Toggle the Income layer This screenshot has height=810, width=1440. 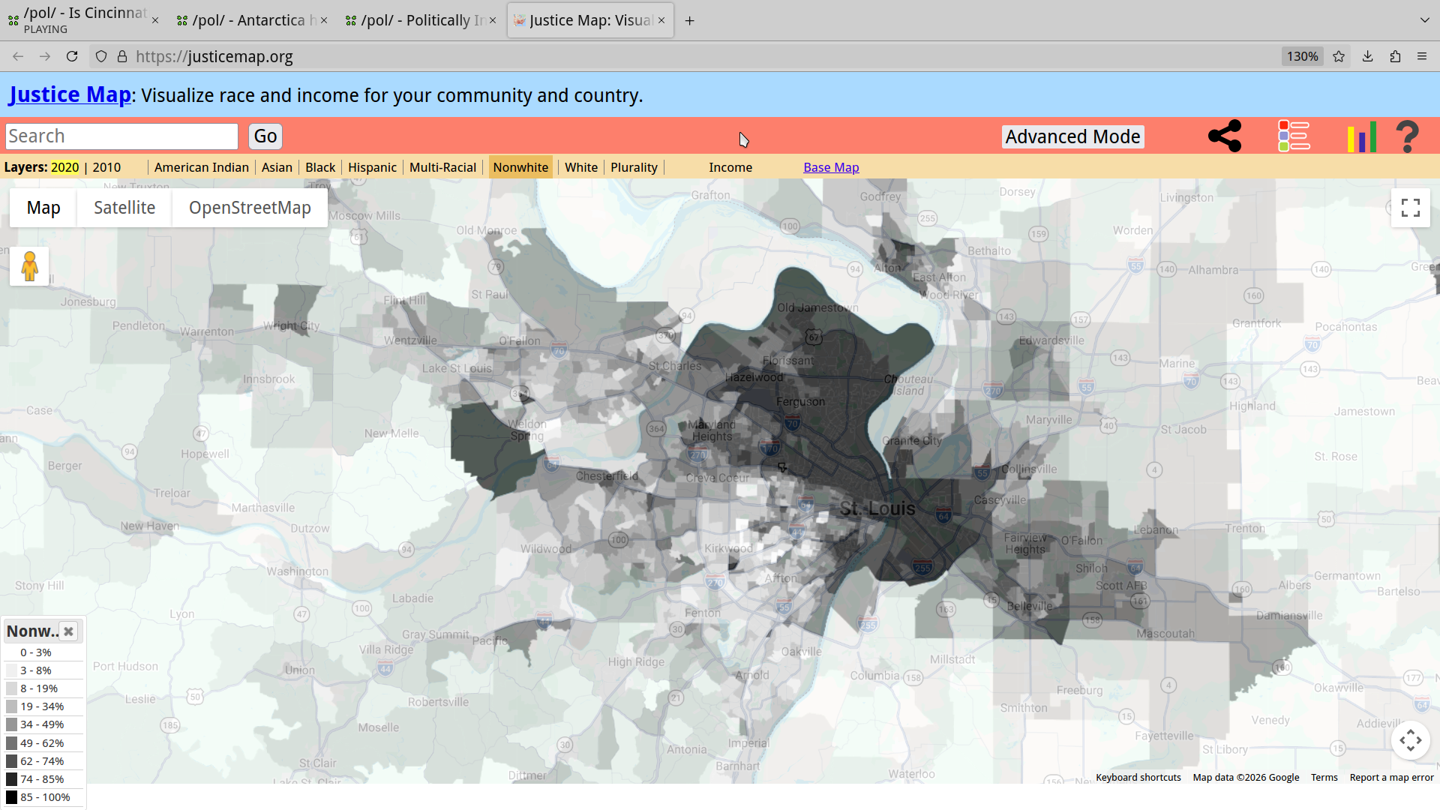coord(730,167)
